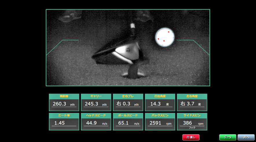The width and height of the screenshot is (256, 142).
Task: Select the 飛距離 total distance panel
Action: tap(64, 102)
